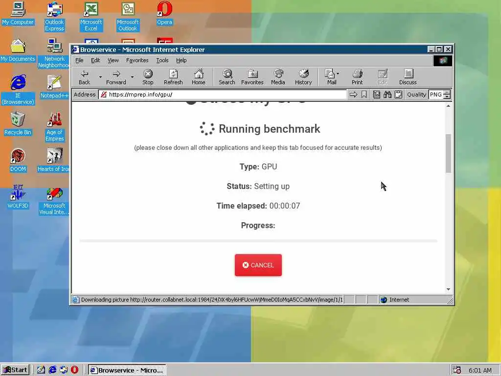Open the Tools menu
The height and width of the screenshot is (376, 501).
coord(162,60)
